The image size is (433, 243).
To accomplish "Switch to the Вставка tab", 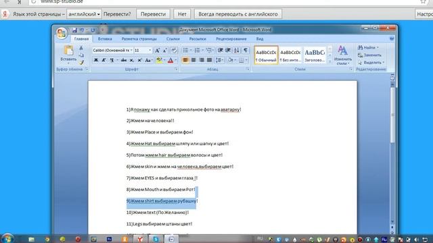I will (105, 39).
